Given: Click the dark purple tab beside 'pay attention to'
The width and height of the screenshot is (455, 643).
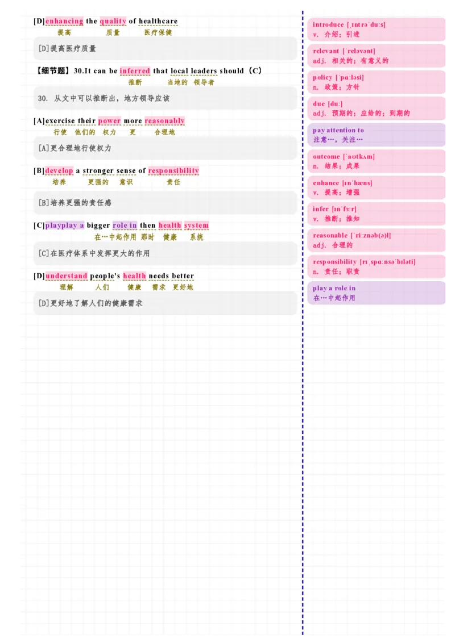Looking at the screenshot, I should (x=449, y=136).
